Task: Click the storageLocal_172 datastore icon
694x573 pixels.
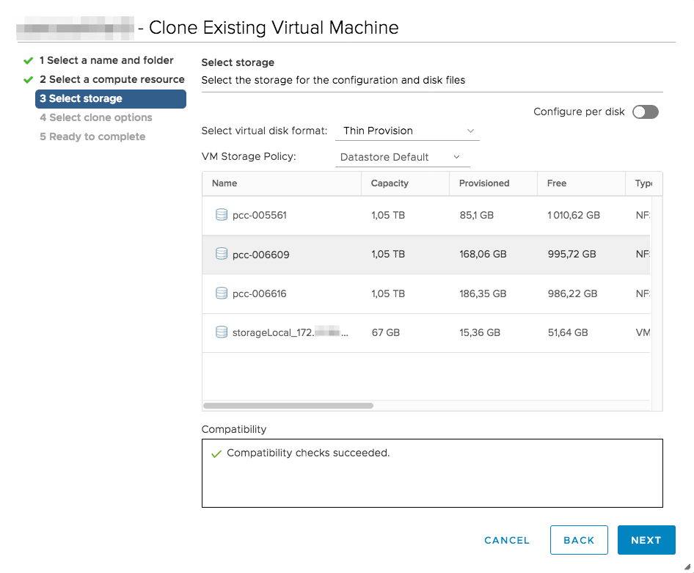Action: (x=221, y=332)
